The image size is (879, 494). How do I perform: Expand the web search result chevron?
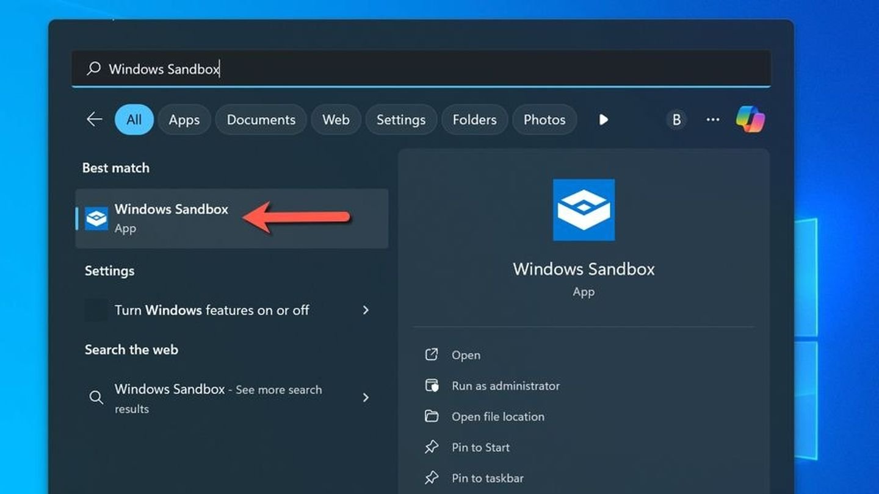366,398
